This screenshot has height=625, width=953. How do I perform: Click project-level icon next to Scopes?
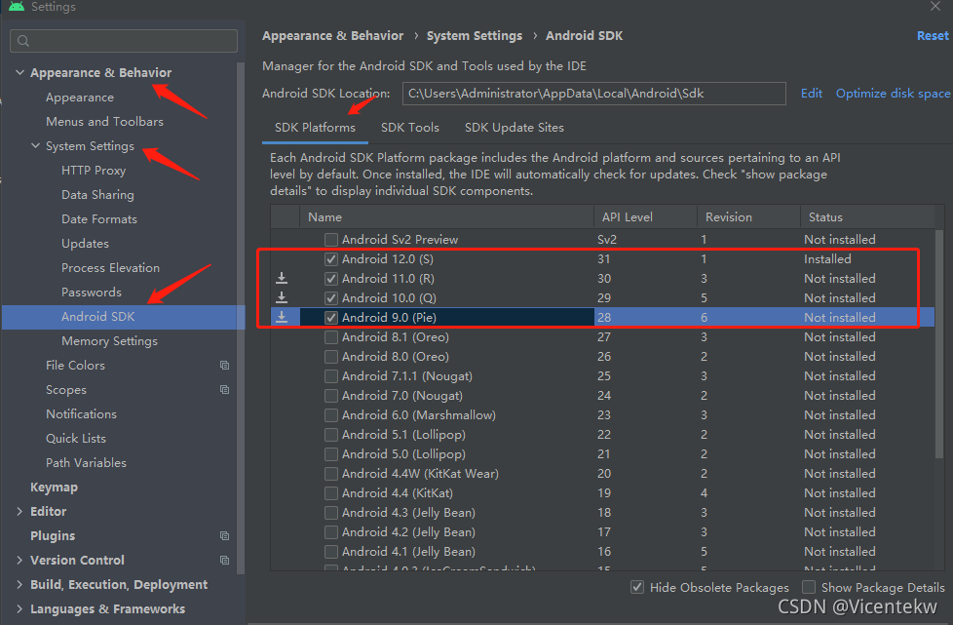click(x=224, y=389)
